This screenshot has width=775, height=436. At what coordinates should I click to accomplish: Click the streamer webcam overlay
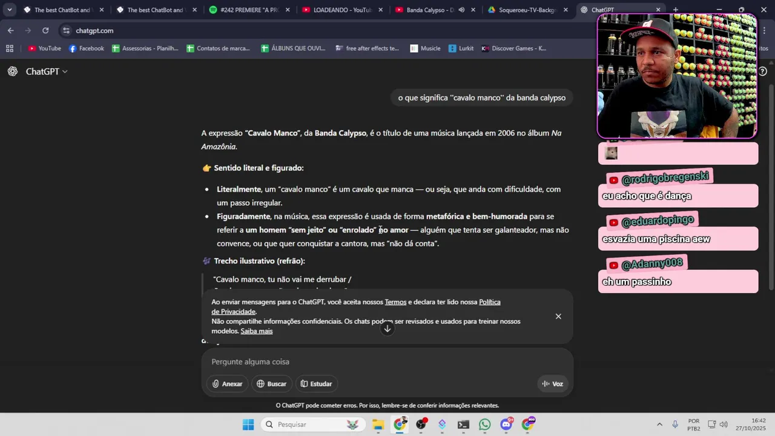677,76
